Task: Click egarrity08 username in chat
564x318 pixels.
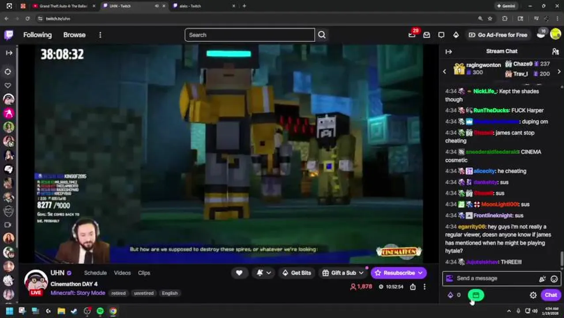Action: [471, 227]
